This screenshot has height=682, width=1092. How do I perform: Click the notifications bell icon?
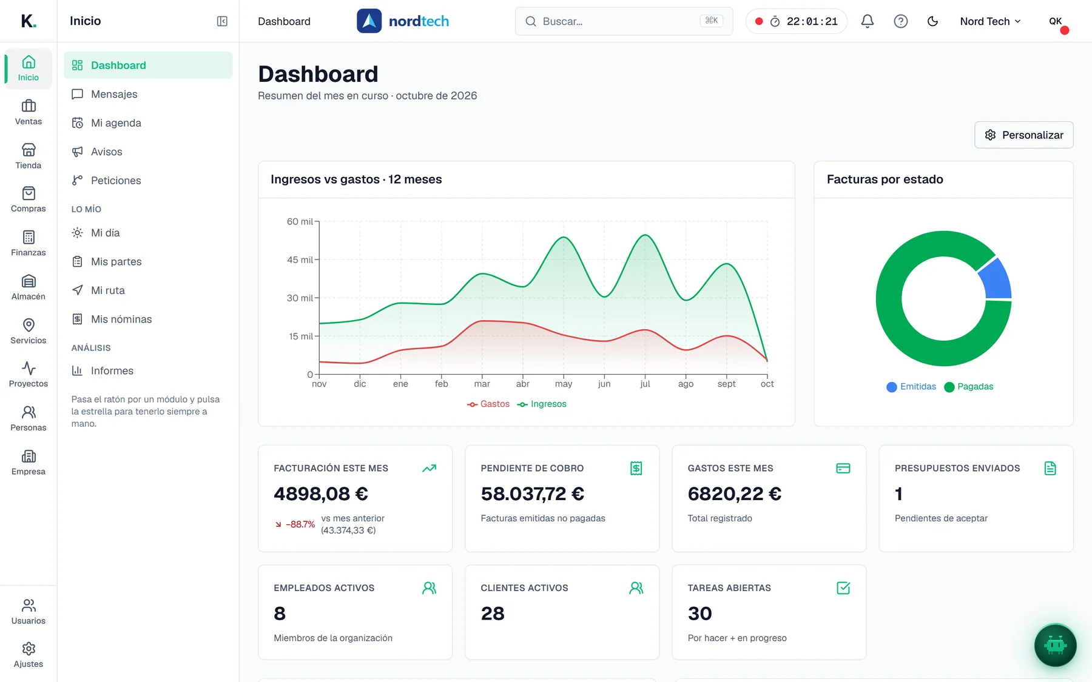pos(868,21)
